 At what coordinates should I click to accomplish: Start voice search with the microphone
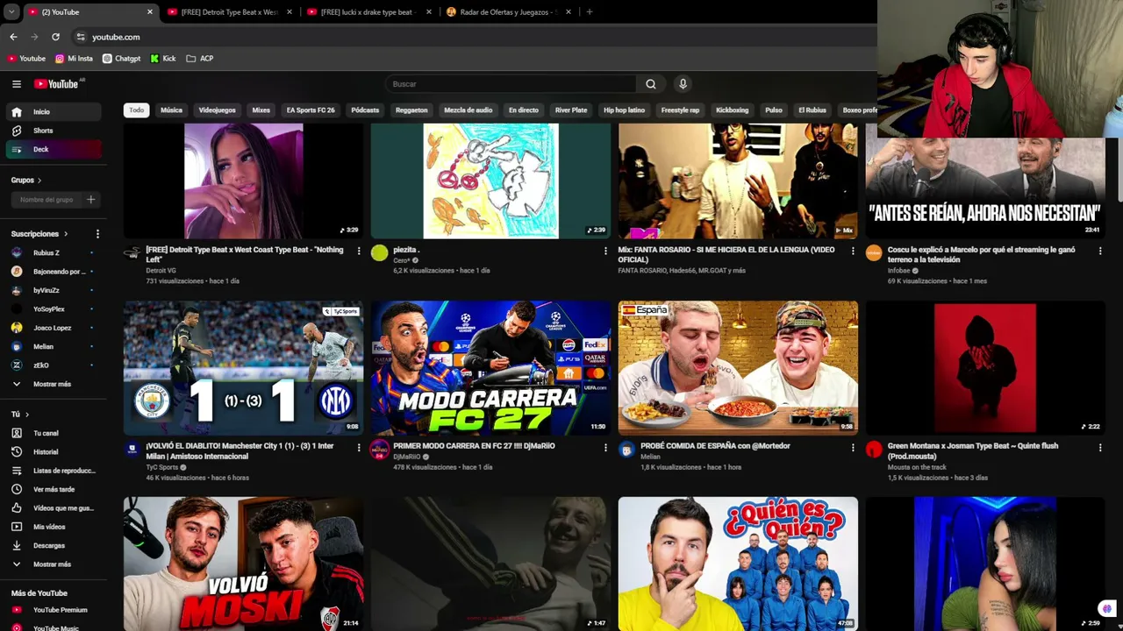click(683, 84)
